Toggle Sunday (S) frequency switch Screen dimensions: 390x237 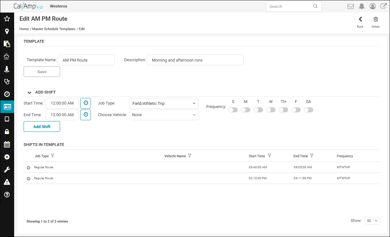pos(233,110)
